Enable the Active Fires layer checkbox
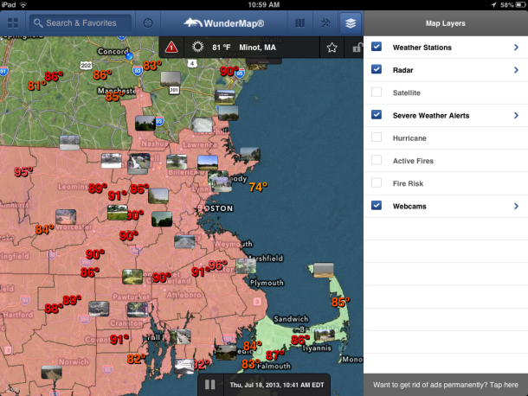This screenshot has height=396, width=528. coord(377,160)
